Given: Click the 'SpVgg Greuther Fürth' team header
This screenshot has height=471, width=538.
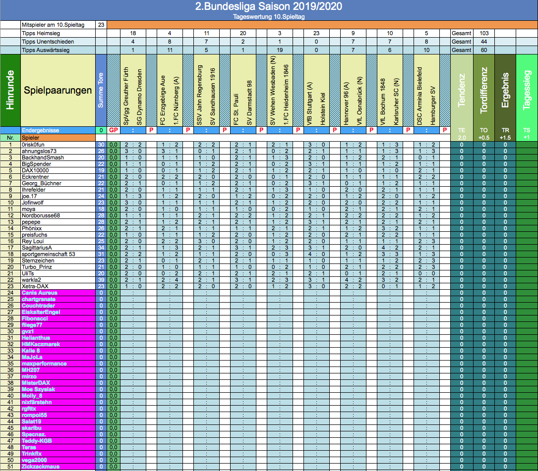Looking at the screenshot, I should [x=126, y=96].
